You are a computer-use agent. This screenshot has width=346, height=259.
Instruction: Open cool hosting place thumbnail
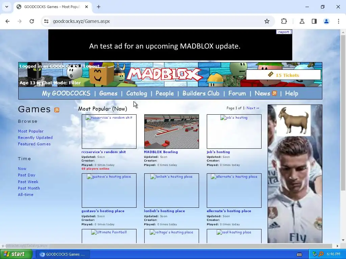tap(234, 236)
